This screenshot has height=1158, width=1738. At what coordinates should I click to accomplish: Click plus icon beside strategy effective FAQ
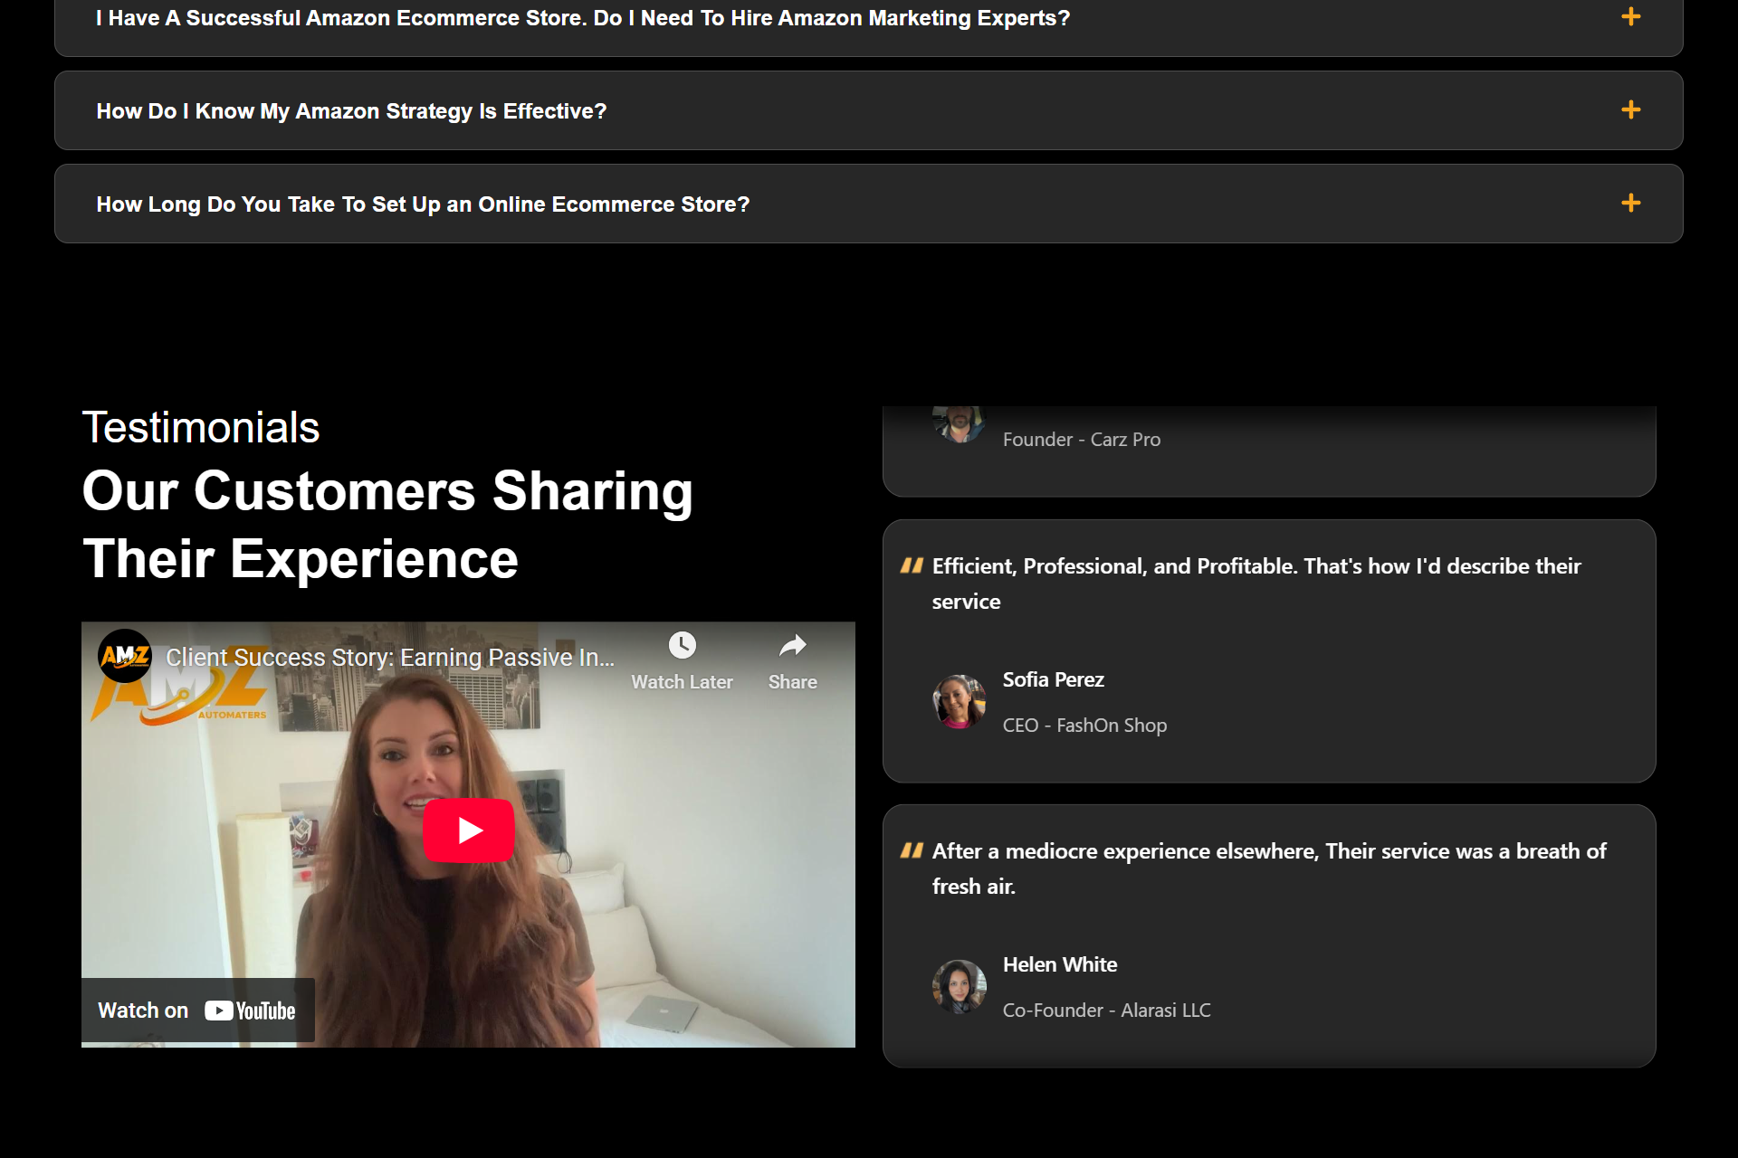[1630, 110]
